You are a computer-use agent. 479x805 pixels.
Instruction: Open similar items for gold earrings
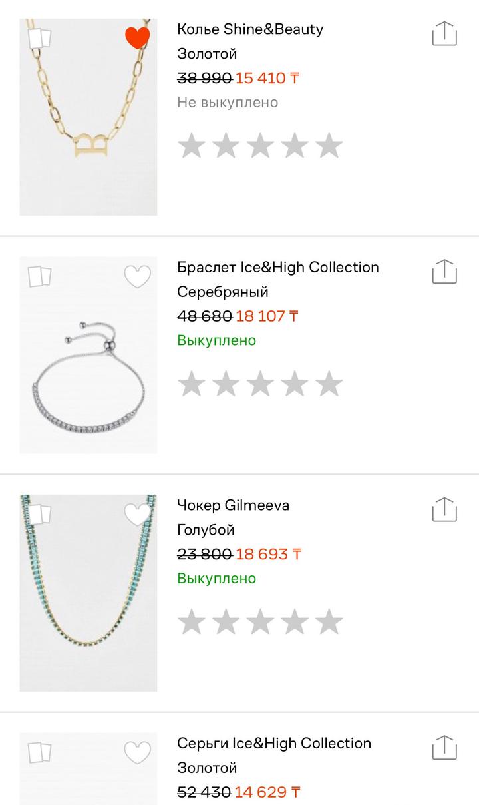40,752
